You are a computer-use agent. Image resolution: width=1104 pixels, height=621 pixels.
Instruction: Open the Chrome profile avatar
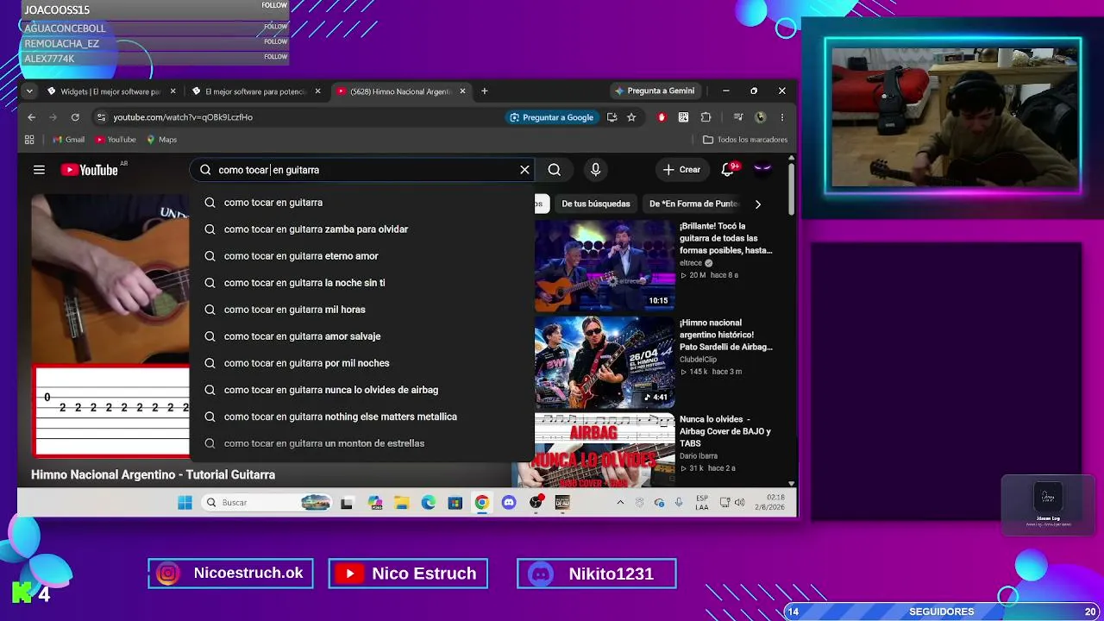point(760,117)
